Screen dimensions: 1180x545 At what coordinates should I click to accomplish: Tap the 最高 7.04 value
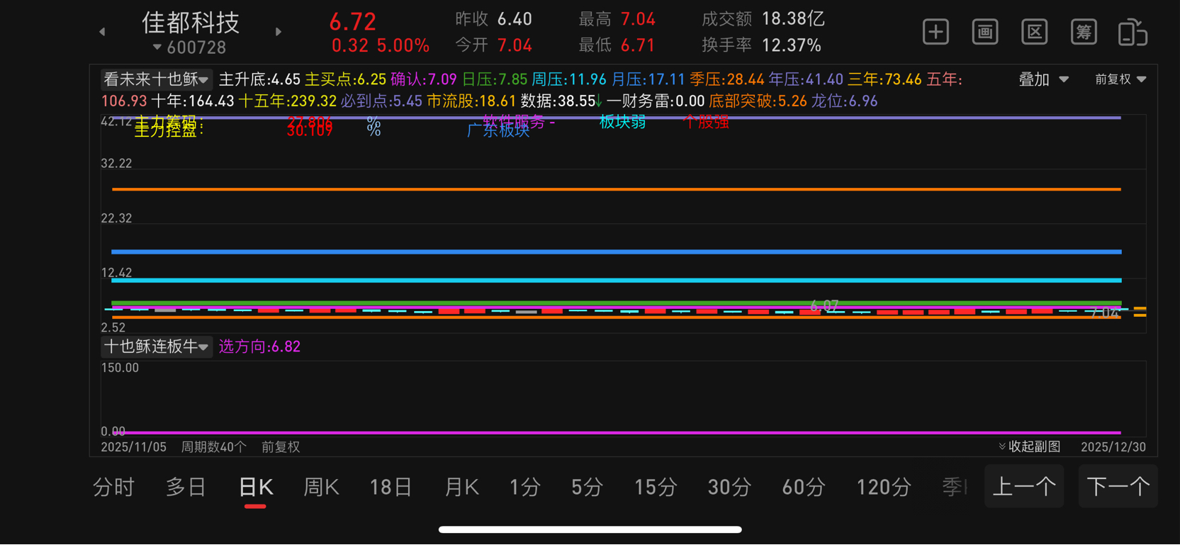(638, 19)
